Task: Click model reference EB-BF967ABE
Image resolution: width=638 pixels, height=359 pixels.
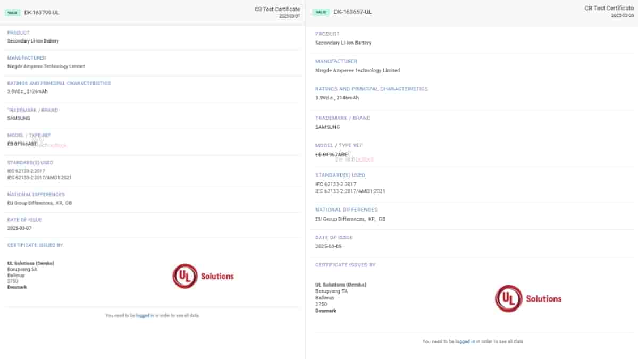Action: [x=331, y=154]
